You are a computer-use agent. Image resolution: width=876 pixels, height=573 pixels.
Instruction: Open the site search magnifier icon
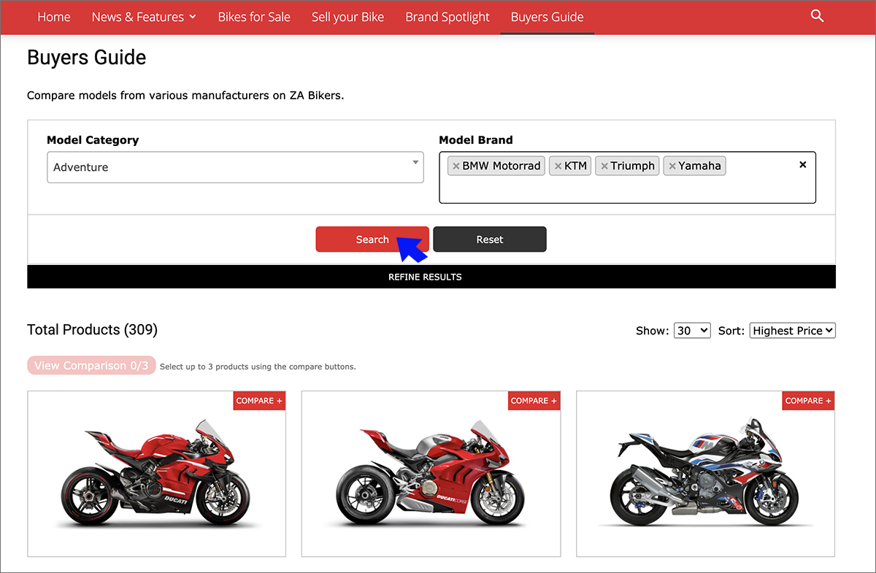point(817,16)
